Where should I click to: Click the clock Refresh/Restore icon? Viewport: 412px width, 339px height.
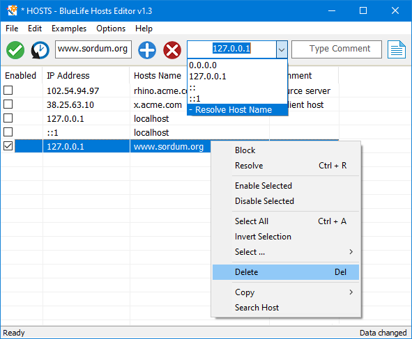pos(40,50)
